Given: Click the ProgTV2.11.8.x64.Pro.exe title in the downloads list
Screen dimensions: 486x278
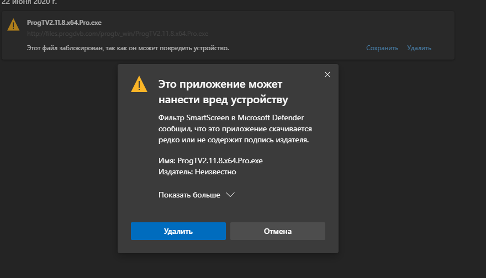Looking at the screenshot, I should [x=64, y=23].
